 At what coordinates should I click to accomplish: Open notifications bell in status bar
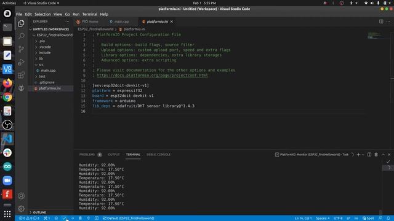pyautogui.click(x=388, y=219)
